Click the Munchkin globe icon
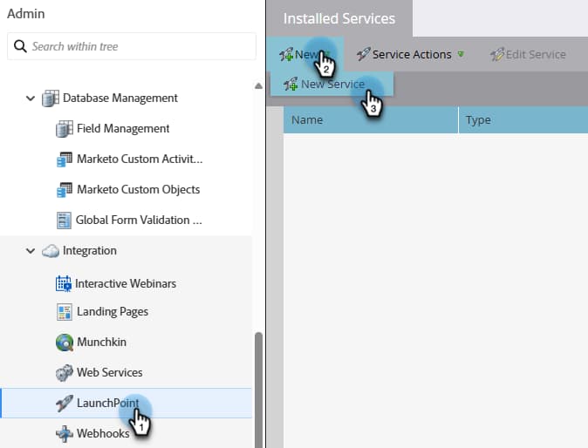This screenshot has height=448, width=588. (x=65, y=343)
